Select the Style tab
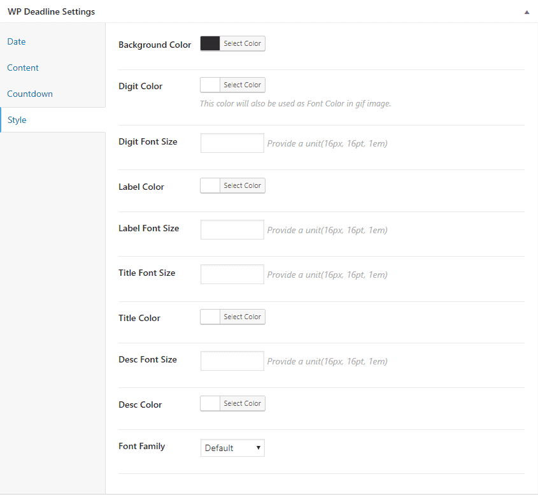Image resolution: width=538 pixels, height=495 pixels. (17, 120)
